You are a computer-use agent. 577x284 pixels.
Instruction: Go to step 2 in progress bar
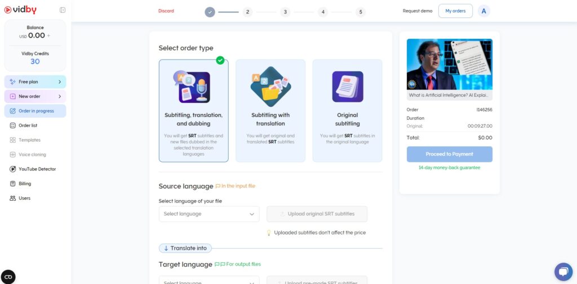(x=248, y=12)
